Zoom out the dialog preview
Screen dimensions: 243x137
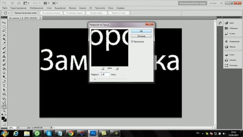103,68
